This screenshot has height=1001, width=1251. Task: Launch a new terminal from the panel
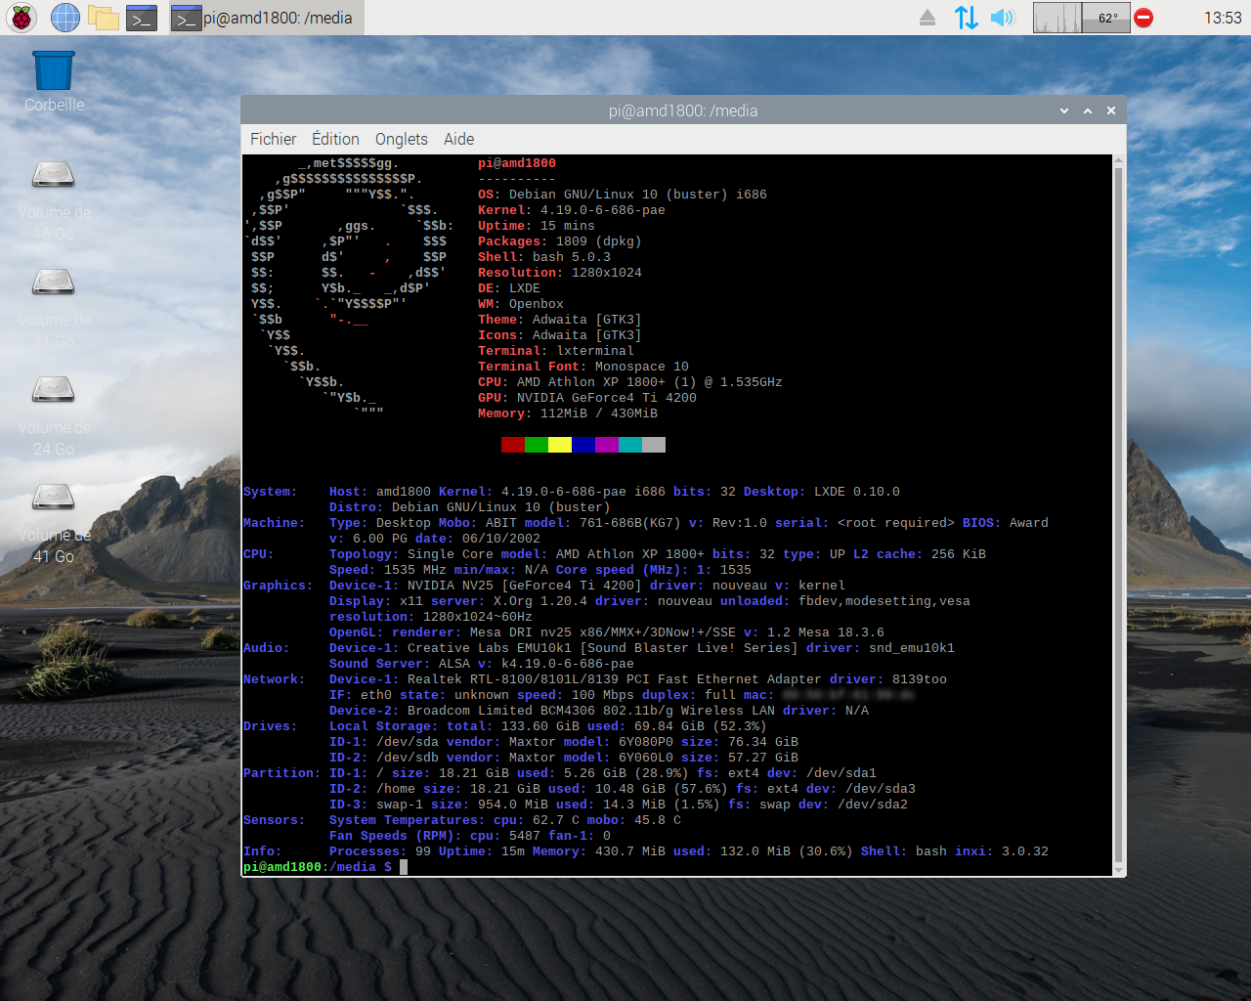pos(142,17)
